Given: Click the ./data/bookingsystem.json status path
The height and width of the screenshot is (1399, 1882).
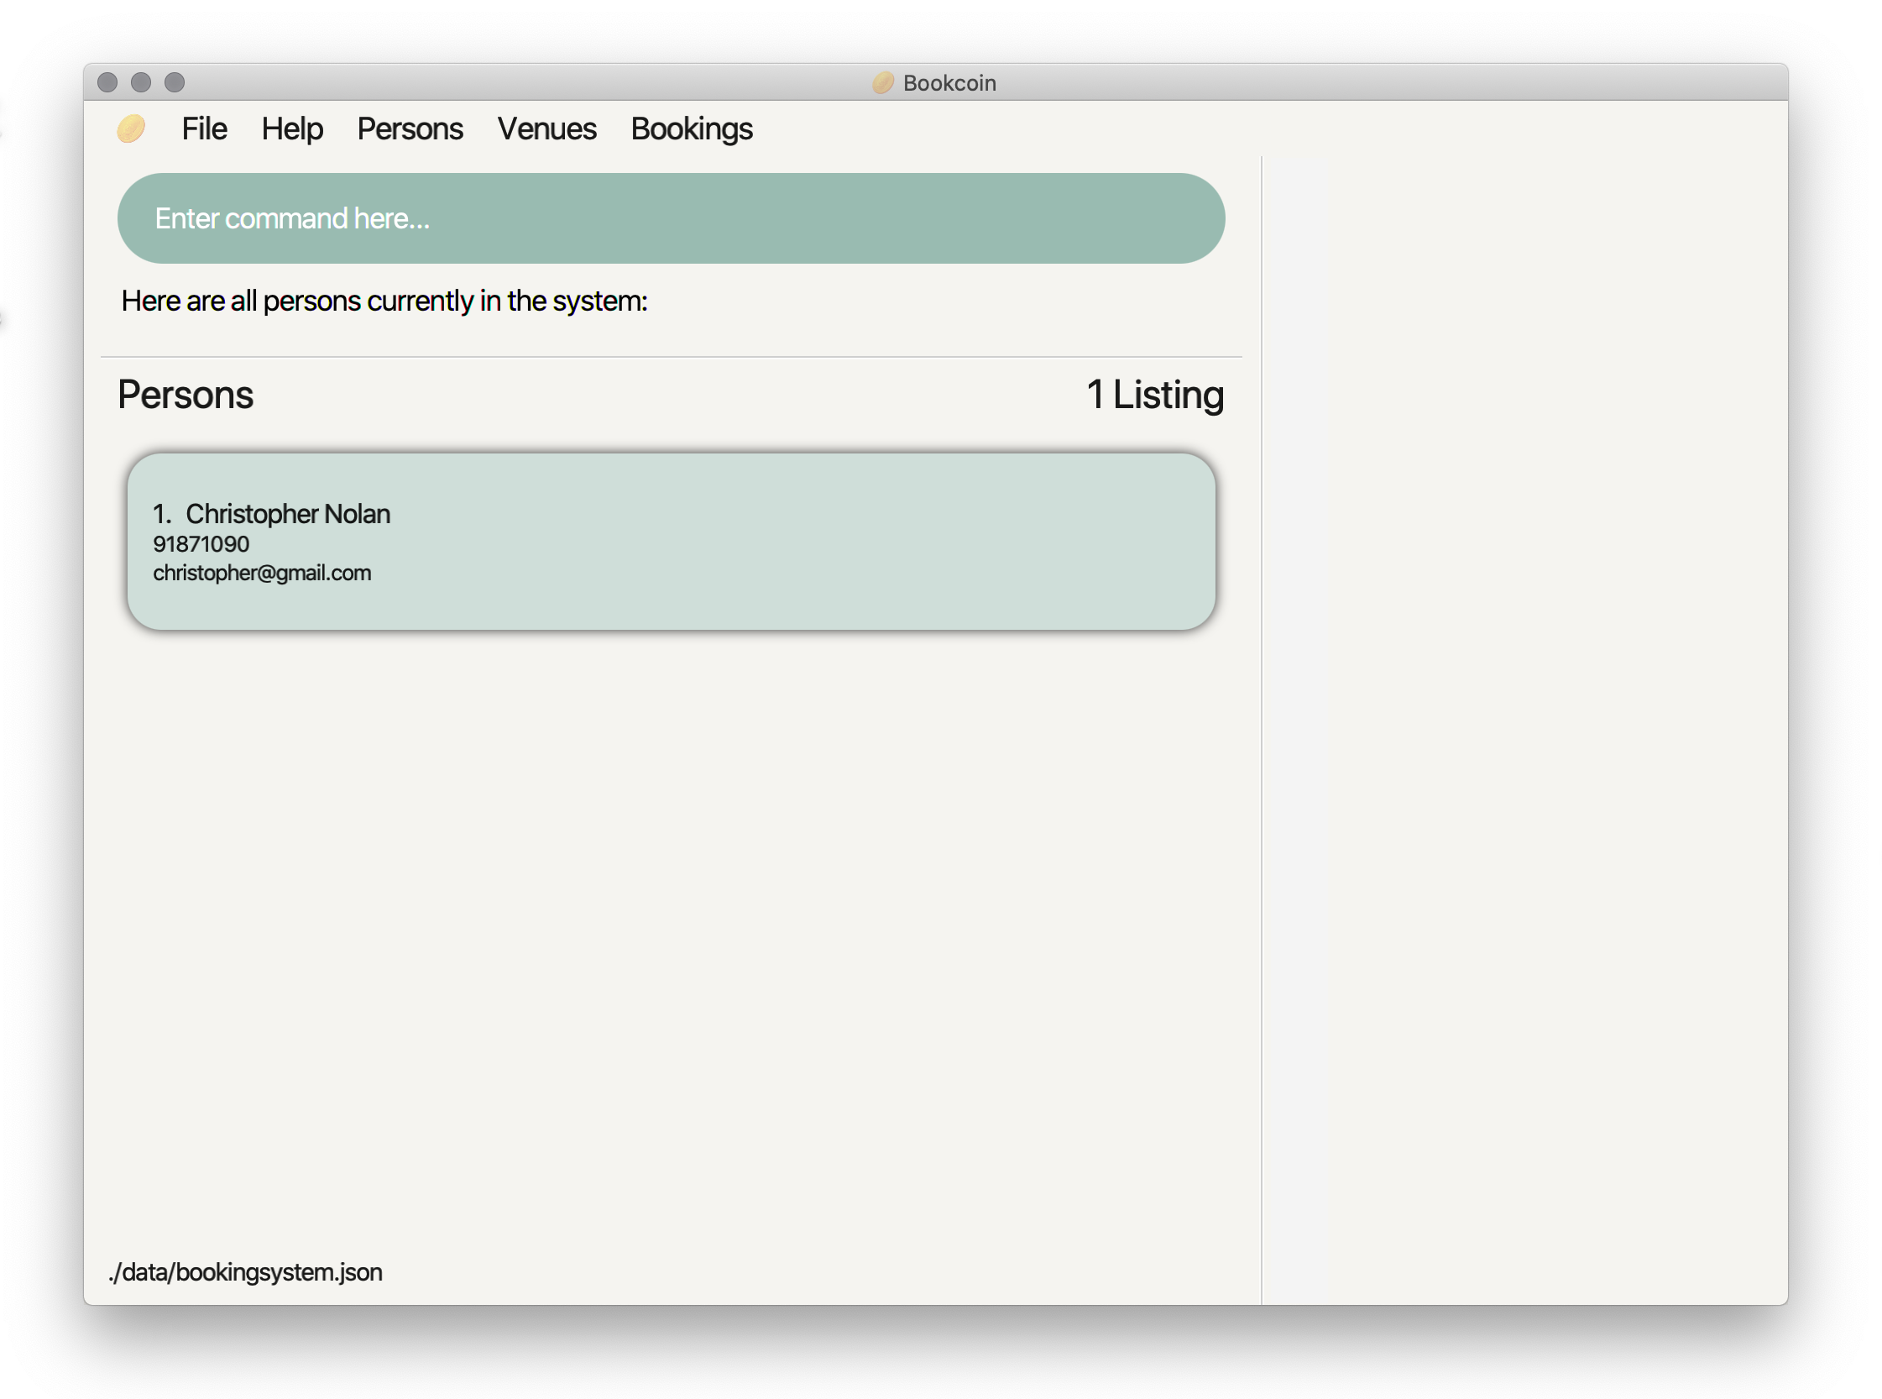Looking at the screenshot, I should point(245,1272).
